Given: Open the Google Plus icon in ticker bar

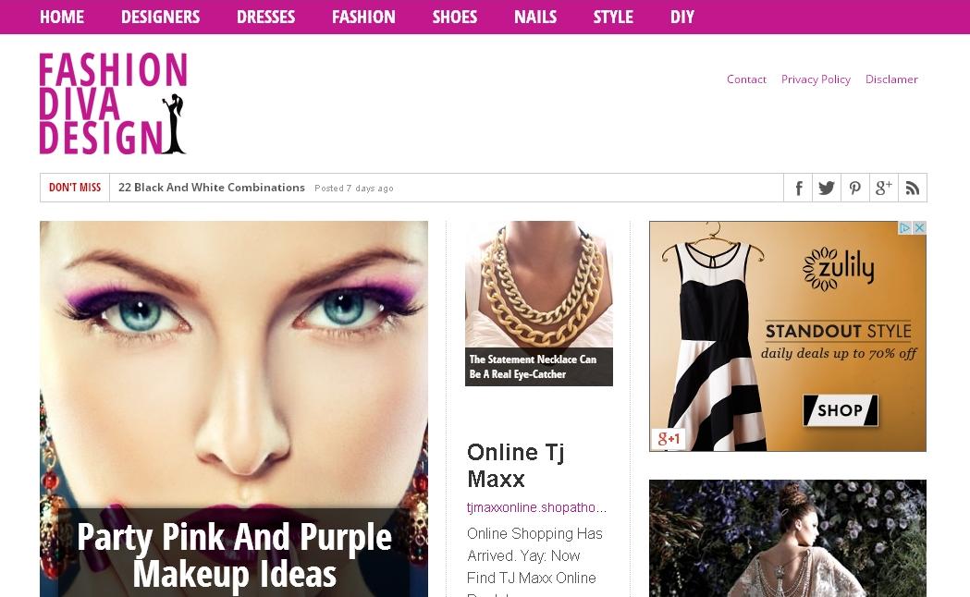Looking at the screenshot, I should pyautogui.click(x=884, y=188).
